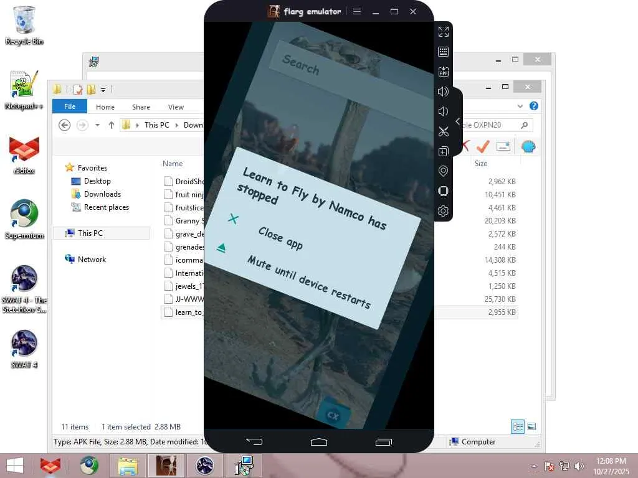Open the emulator keyboard mapping icon
The width and height of the screenshot is (638, 478).
[x=443, y=52]
